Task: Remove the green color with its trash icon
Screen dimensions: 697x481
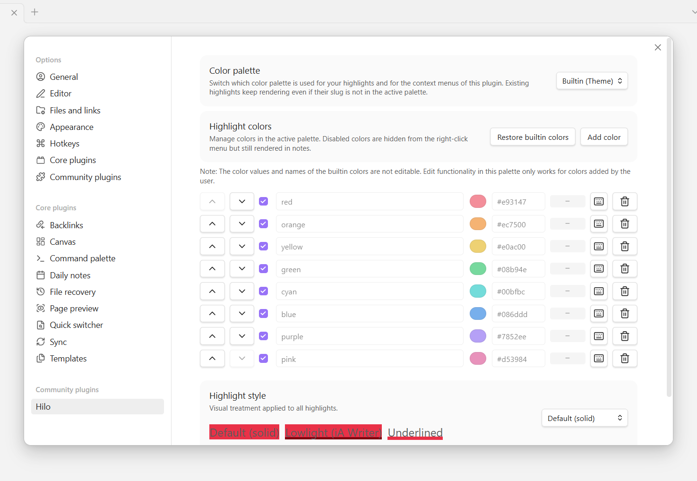Action: (x=625, y=269)
